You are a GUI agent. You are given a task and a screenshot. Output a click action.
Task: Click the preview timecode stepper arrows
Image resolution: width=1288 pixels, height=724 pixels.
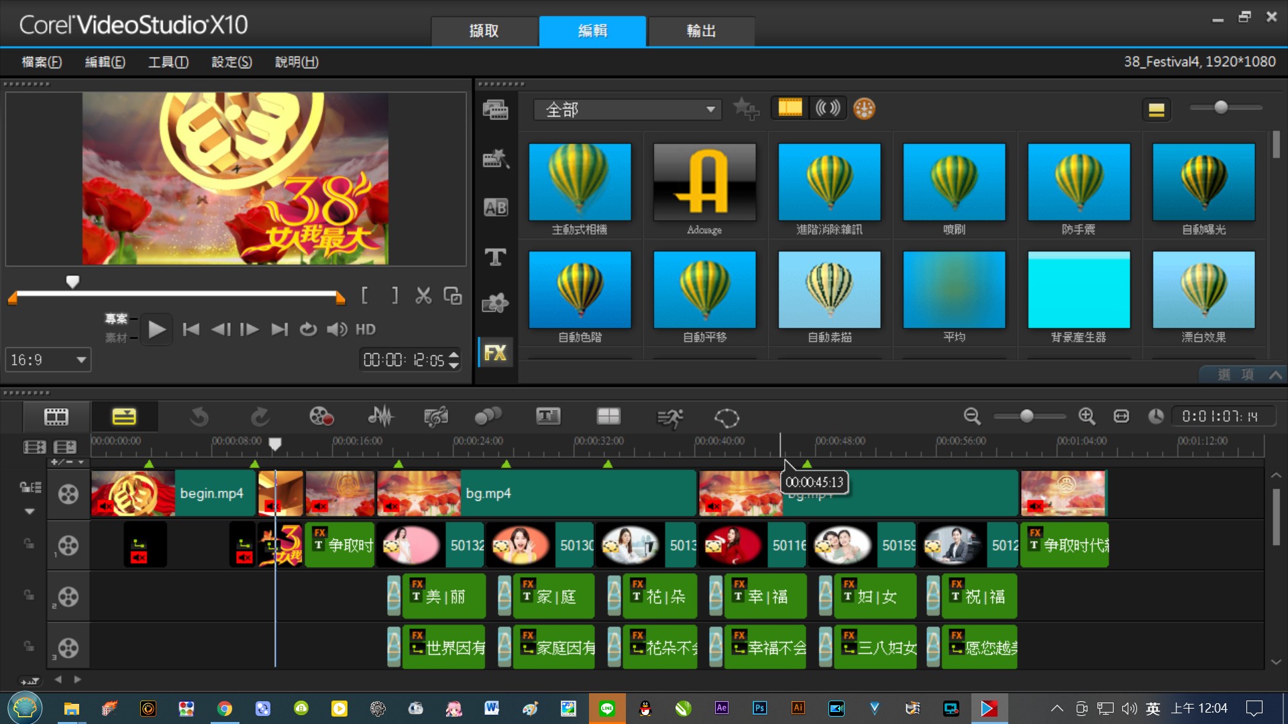(x=454, y=360)
